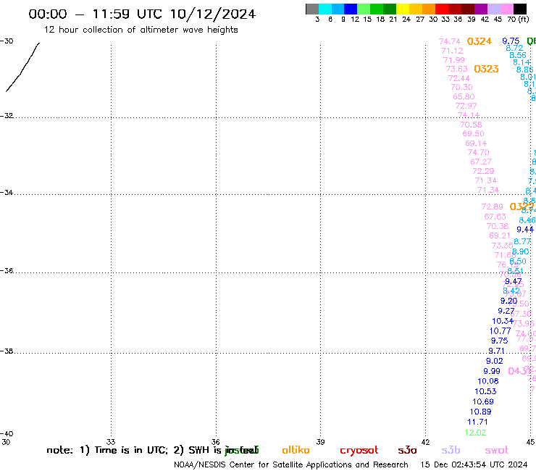The height and width of the screenshot is (471, 536).
Task: Click the latitude axis label -38
Action: (7, 351)
